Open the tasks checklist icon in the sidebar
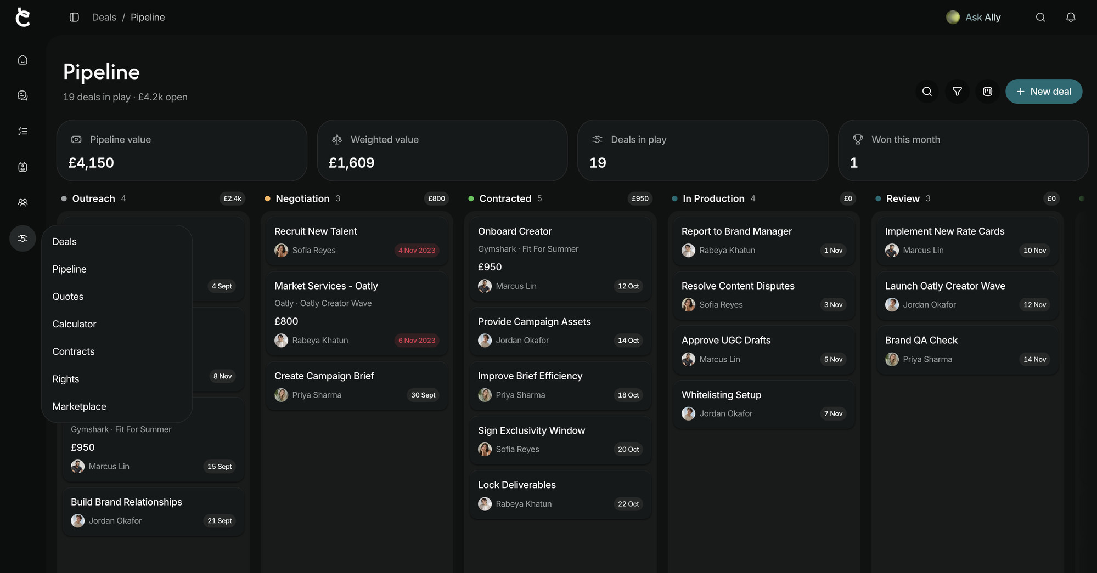Screen dimensions: 1097x573 22,131
